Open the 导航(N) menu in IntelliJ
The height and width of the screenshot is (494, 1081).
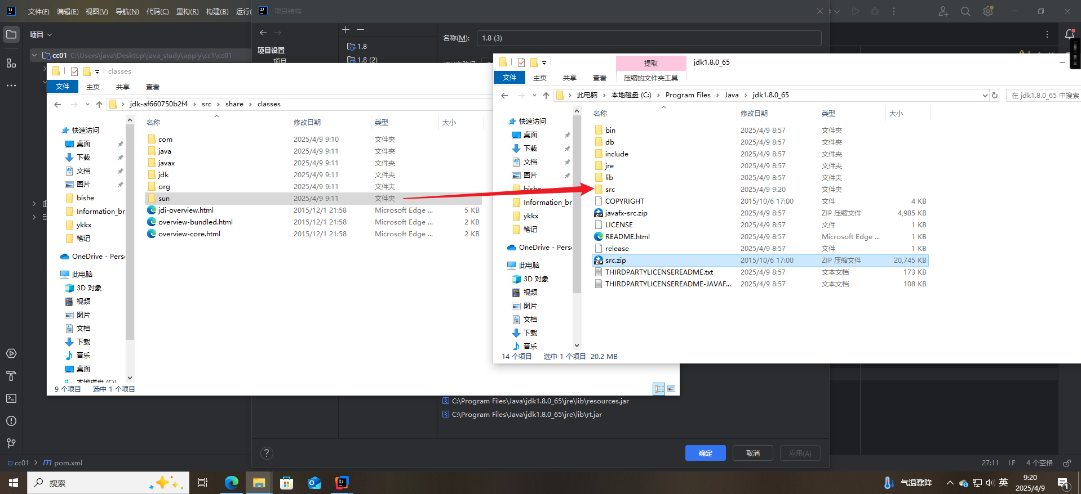pyautogui.click(x=127, y=11)
